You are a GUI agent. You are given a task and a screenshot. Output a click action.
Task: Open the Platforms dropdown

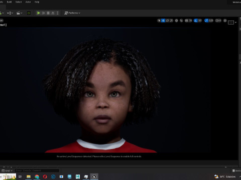click(x=72, y=13)
